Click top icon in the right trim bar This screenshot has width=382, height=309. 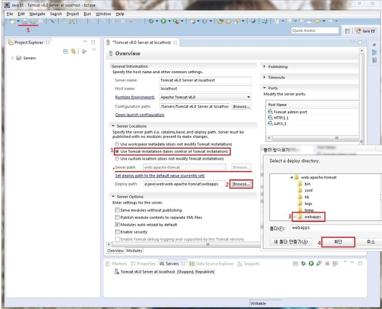374,45
